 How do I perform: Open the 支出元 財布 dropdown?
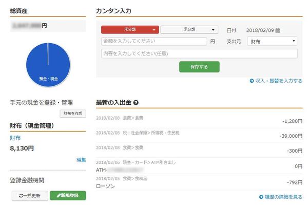[x=272, y=41]
